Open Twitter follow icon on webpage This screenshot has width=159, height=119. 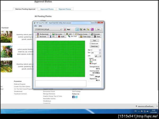coord(76,97)
